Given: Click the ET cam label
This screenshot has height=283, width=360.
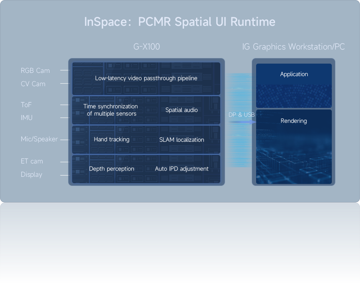Looking at the screenshot, I should coord(32,161).
